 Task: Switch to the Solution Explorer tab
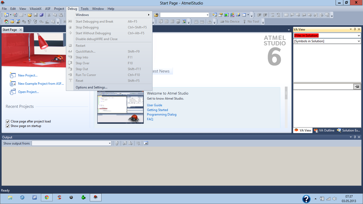[x=349, y=130]
